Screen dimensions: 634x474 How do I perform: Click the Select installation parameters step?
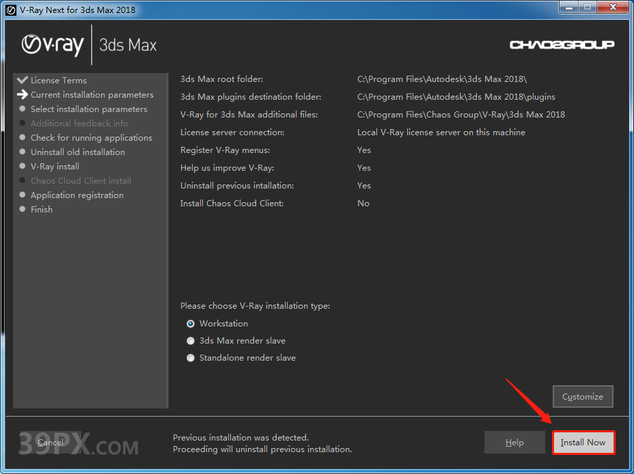pyautogui.click(x=89, y=109)
